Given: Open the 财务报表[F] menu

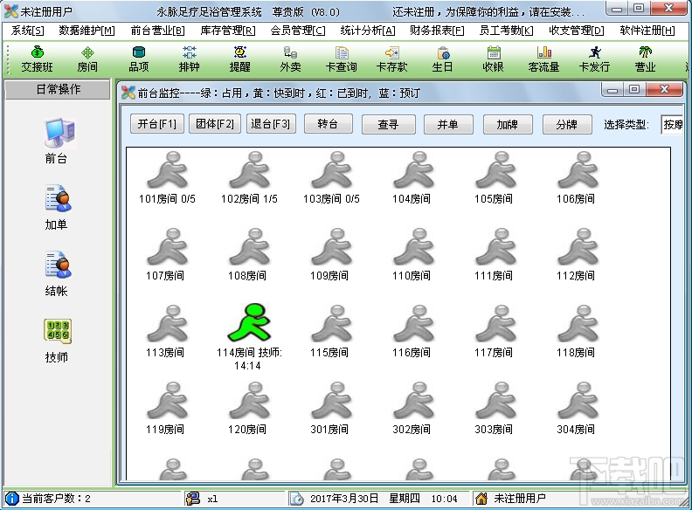Looking at the screenshot, I should coord(437,31).
